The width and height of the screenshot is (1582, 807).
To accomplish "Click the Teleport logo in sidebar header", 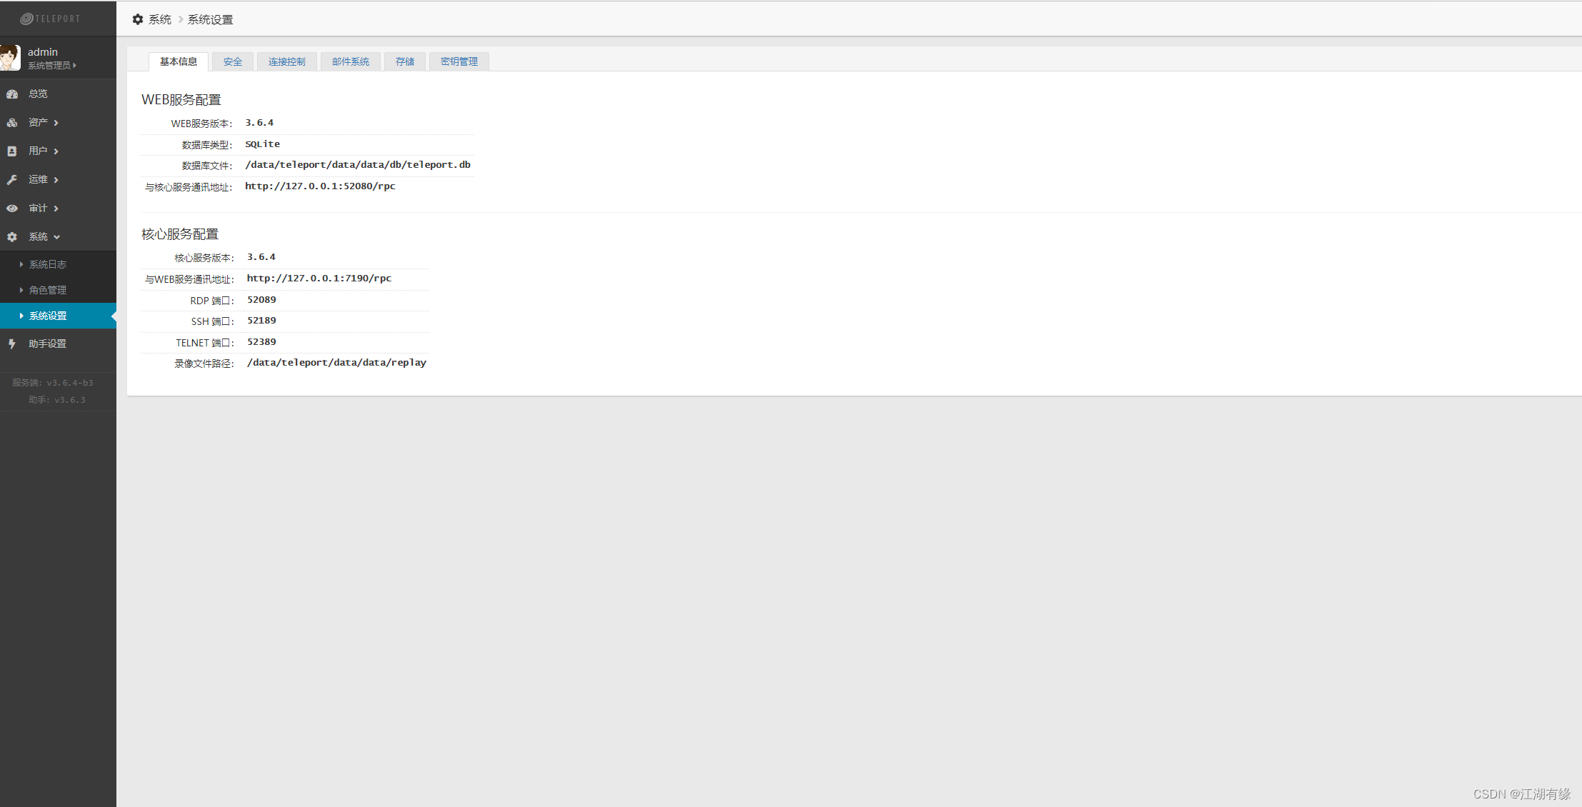I will pyautogui.click(x=50, y=19).
